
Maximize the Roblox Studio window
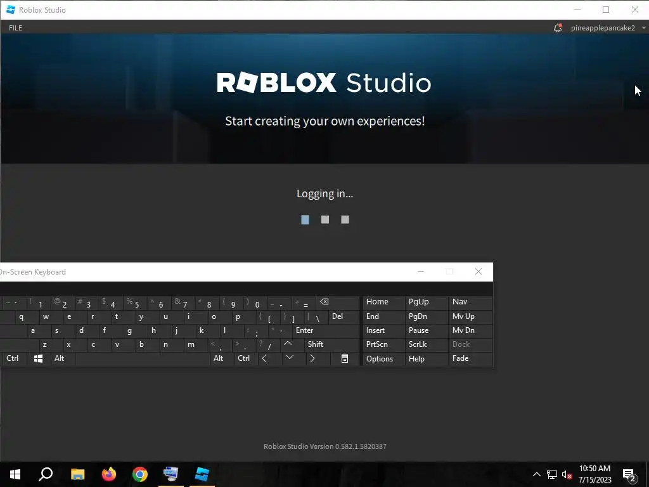pyautogui.click(x=606, y=10)
